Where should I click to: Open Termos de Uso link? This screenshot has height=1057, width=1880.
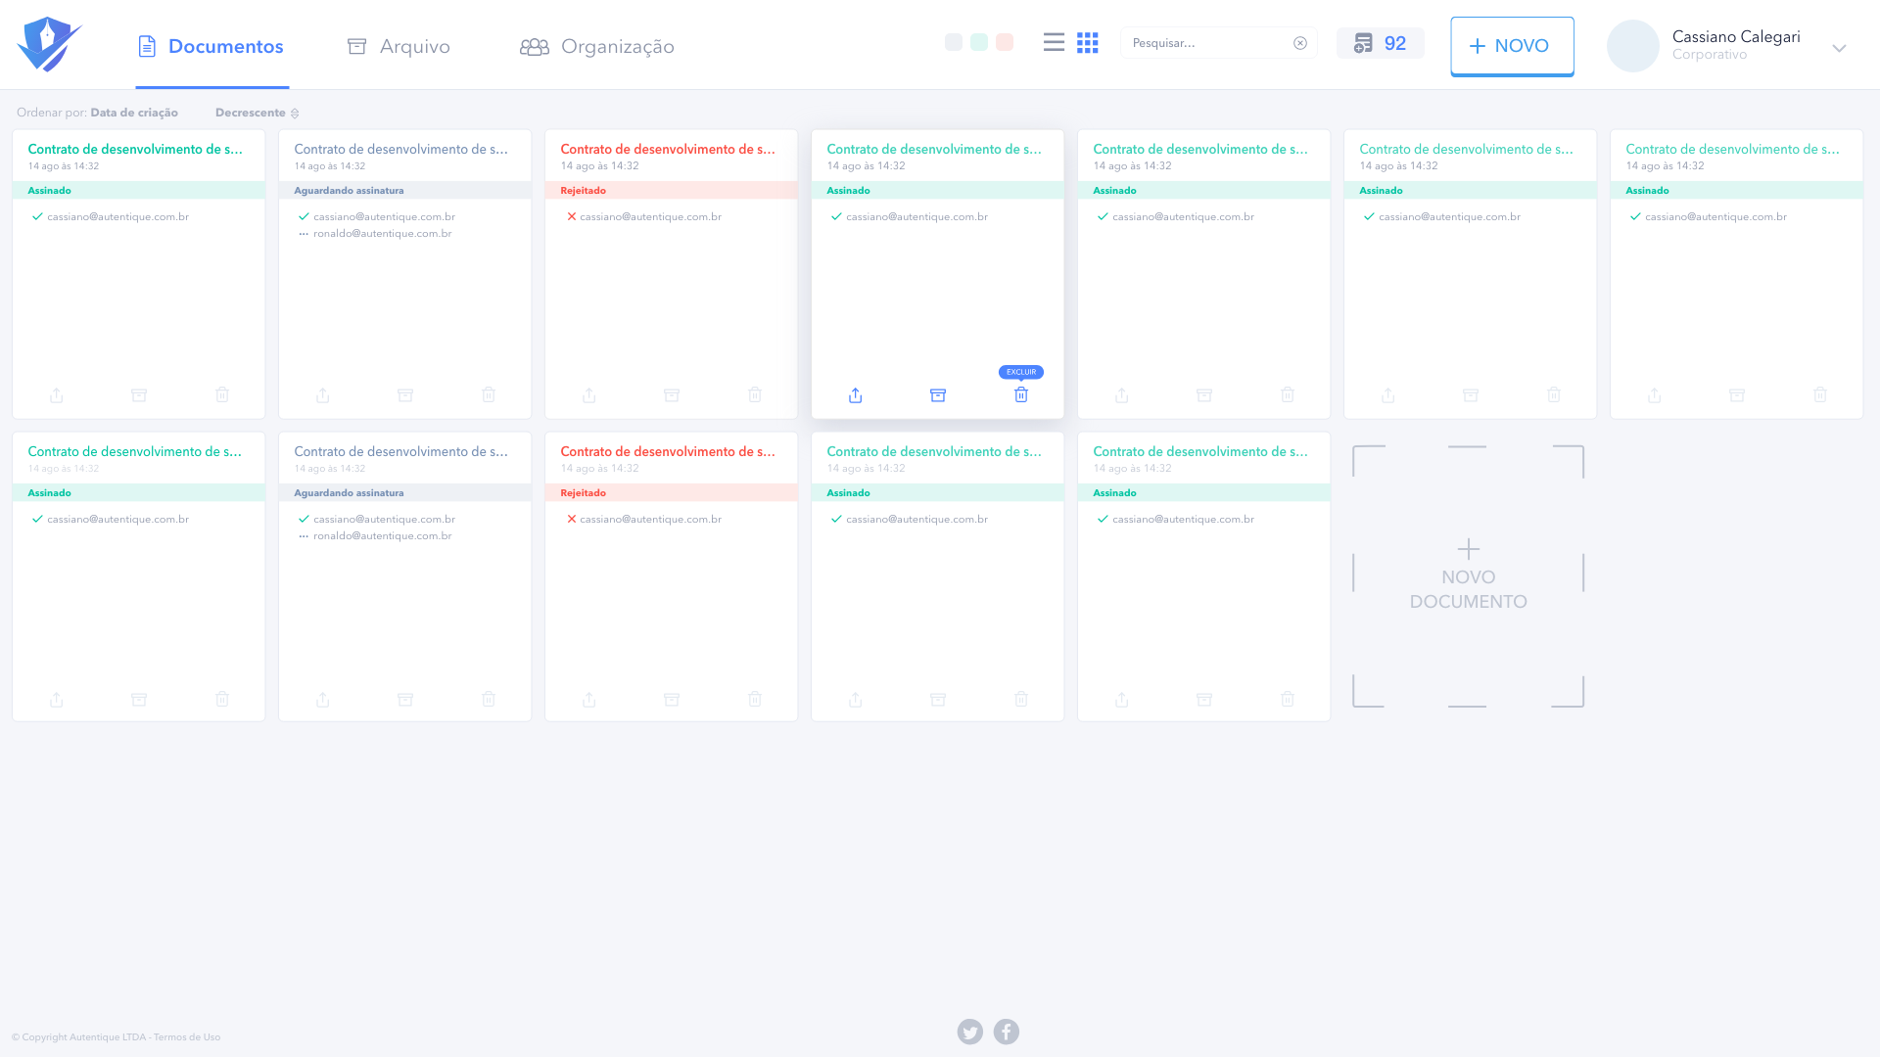tap(186, 1037)
